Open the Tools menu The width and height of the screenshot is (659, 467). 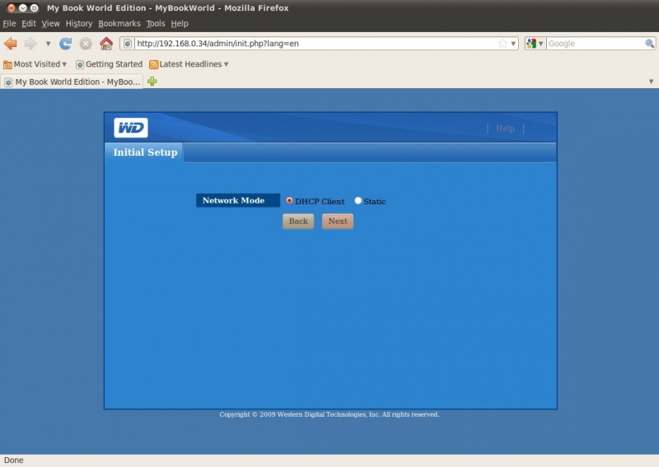click(x=156, y=24)
